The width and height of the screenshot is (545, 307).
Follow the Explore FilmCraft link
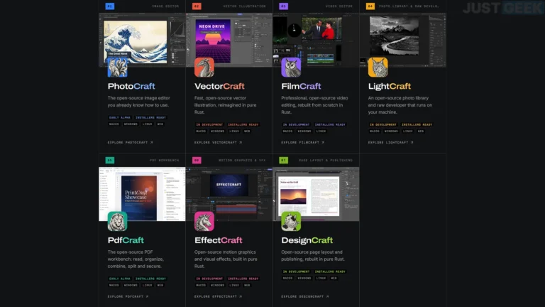pos(303,142)
